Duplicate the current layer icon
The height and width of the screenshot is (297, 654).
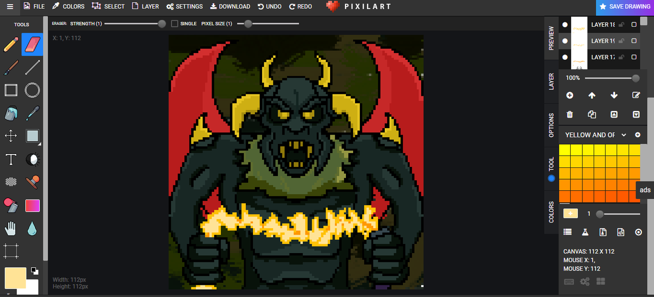[x=592, y=115]
